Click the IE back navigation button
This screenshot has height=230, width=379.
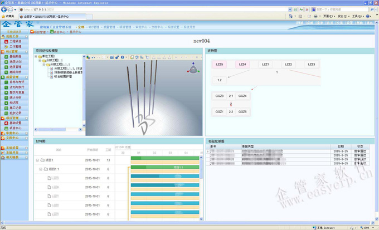pos(5,9)
